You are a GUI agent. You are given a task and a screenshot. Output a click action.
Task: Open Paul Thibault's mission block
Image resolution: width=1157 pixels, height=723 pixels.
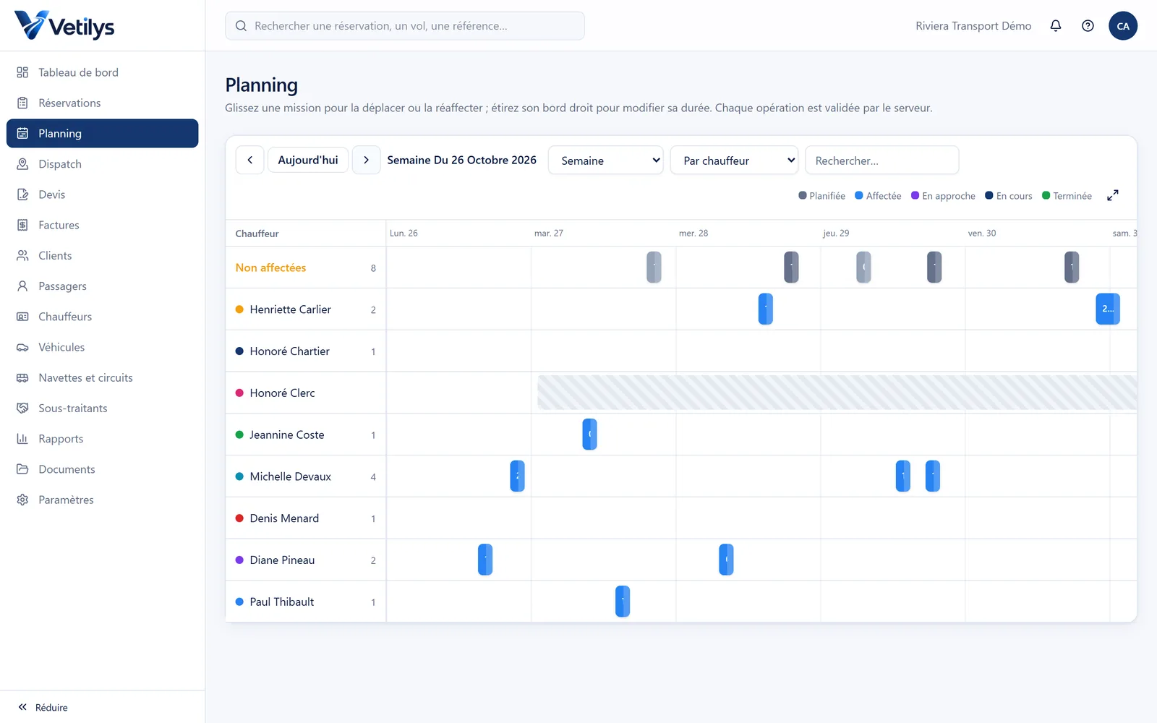pyautogui.click(x=623, y=602)
